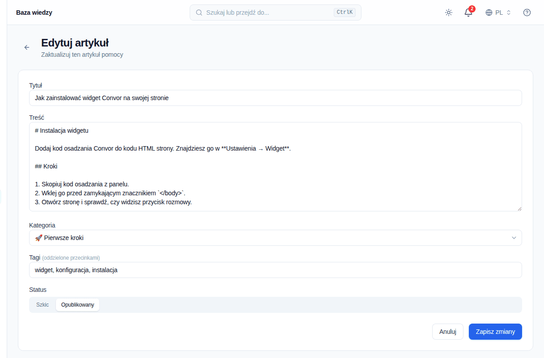Click the red notification count badge

point(472,9)
